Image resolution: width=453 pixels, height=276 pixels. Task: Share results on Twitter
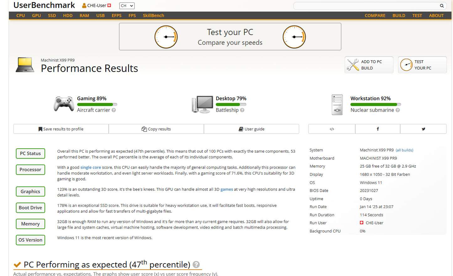coord(423,129)
